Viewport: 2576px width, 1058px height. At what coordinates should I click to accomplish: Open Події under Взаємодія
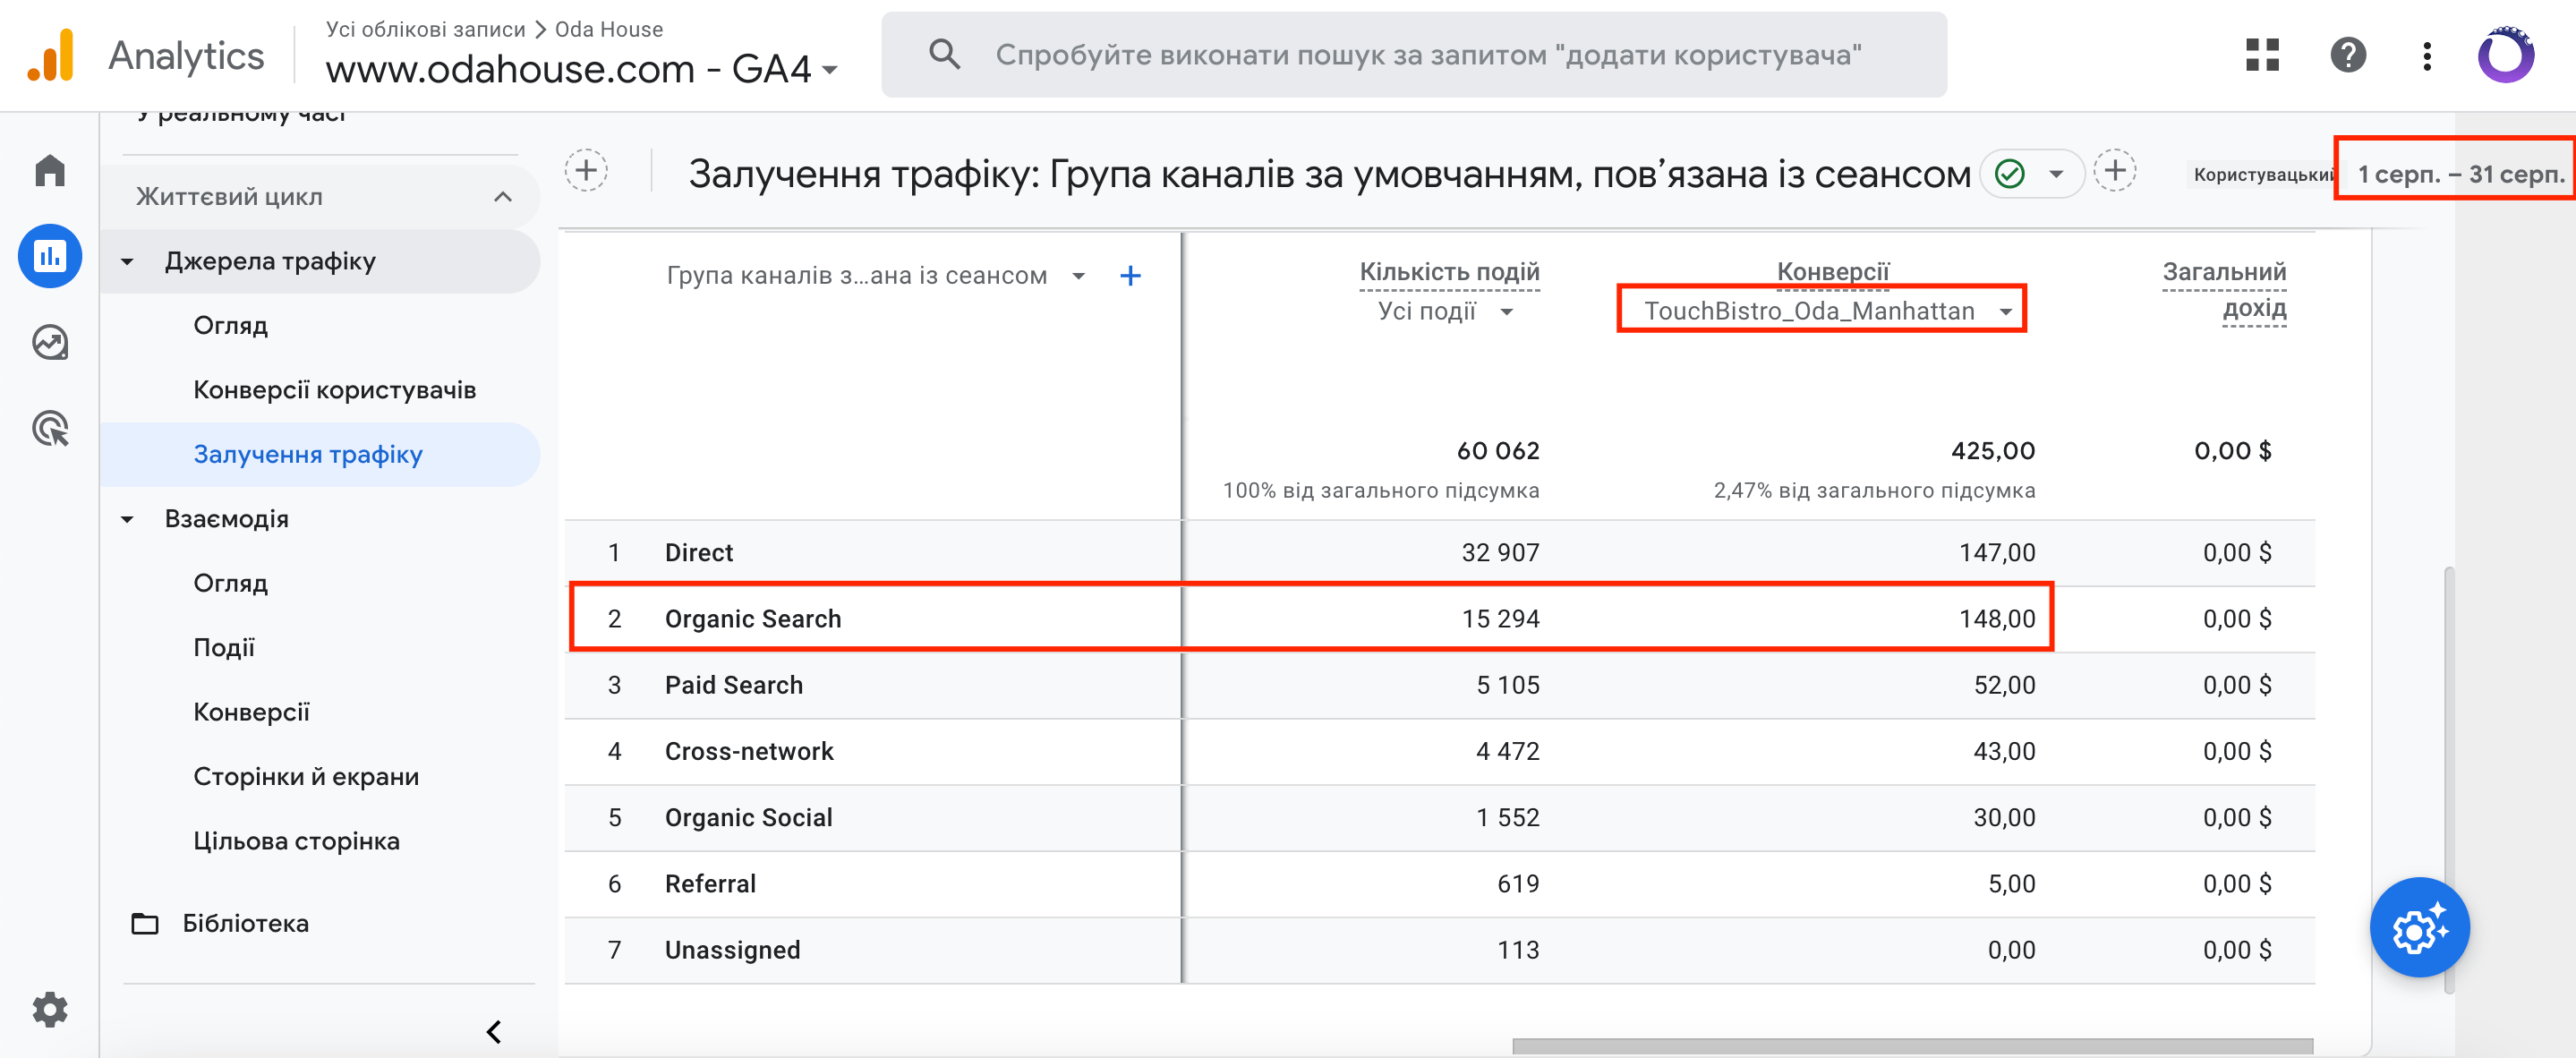[224, 648]
